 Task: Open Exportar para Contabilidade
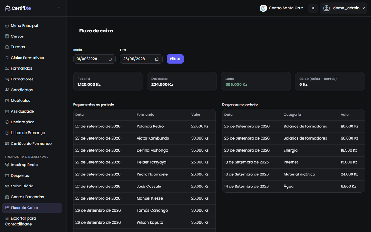(x=32, y=221)
